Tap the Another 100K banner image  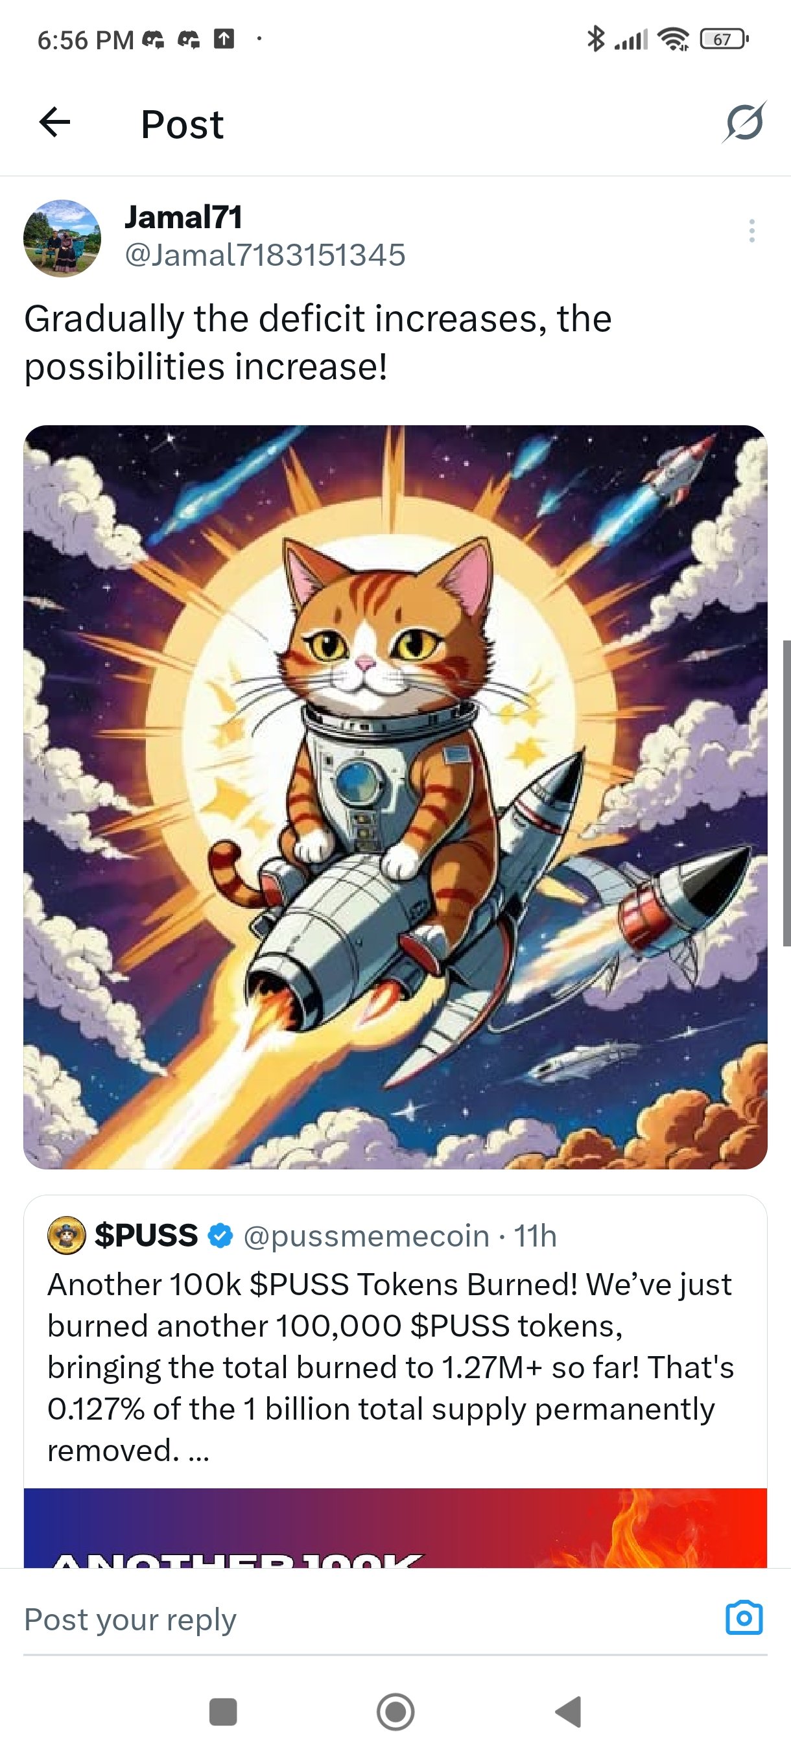tap(395, 1527)
